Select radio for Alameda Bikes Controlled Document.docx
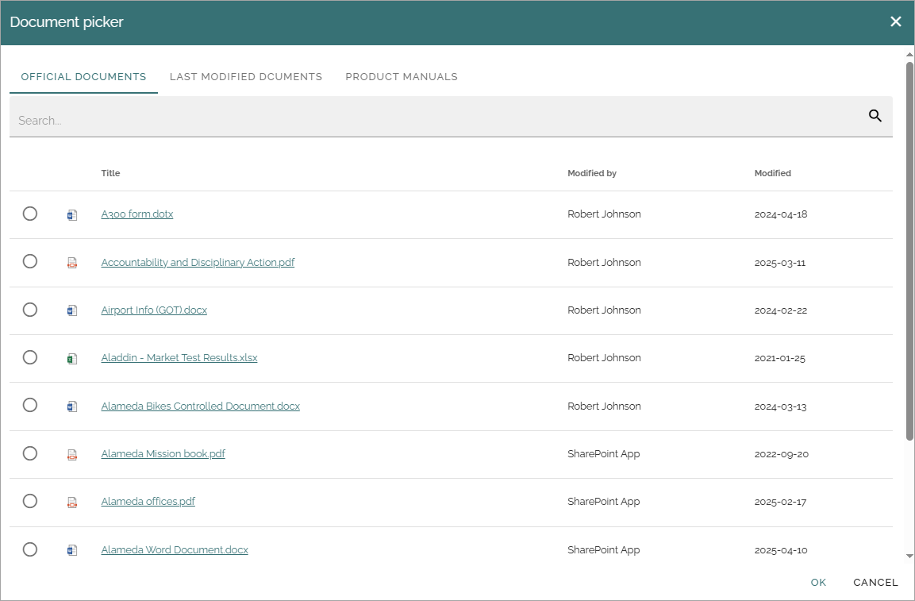 click(x=30, y=406)
